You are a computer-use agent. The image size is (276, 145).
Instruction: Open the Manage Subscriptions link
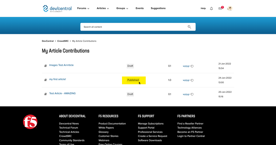pos(151,123)
